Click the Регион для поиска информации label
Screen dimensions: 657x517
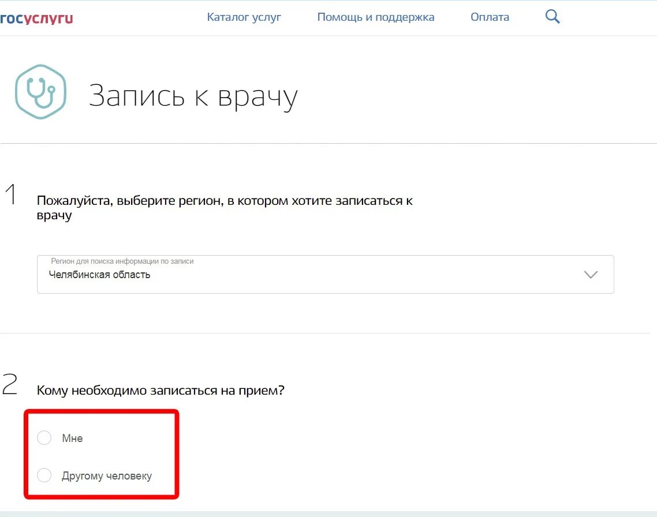pyautogui.click(x=122, y=261)
